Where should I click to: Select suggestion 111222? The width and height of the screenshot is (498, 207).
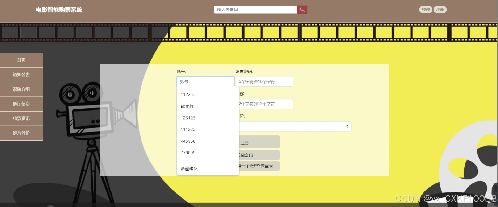208,129
